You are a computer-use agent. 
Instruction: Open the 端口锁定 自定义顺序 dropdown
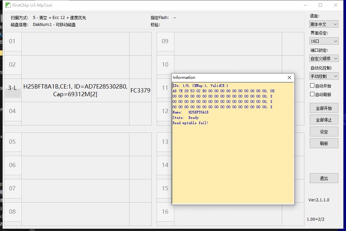click(x=323, y=59)
